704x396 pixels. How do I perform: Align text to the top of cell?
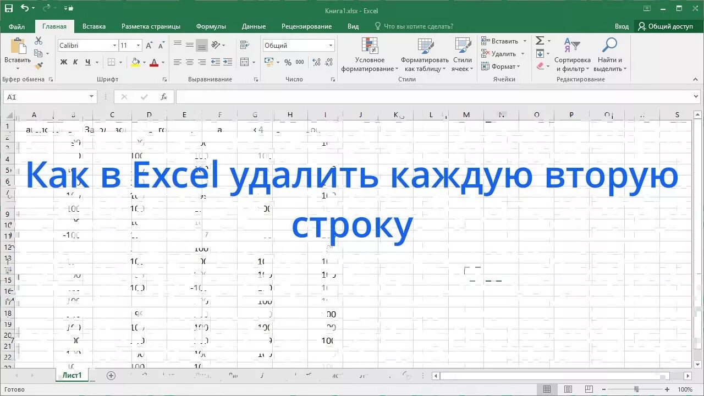pos(177,45)
